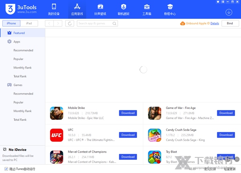
Task: Open Recommended under Apps
Action: point(23,50)
